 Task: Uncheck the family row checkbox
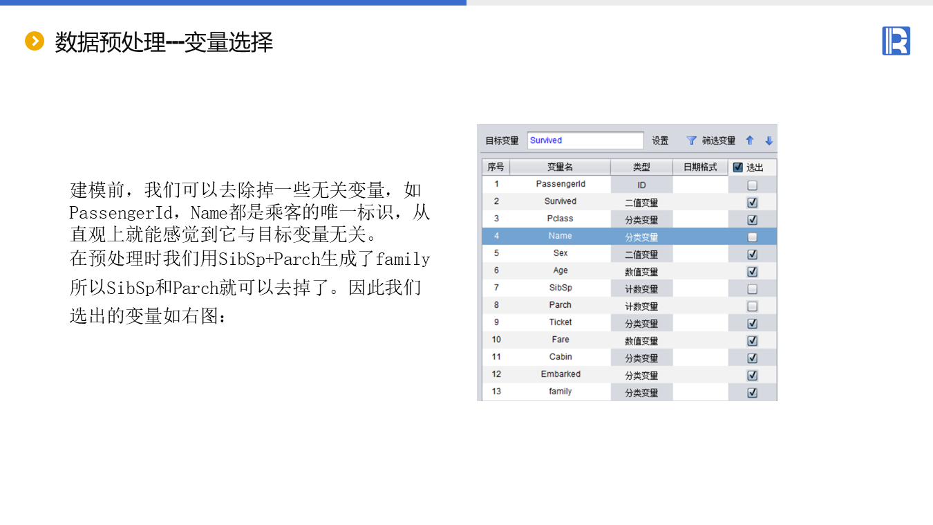(753, 393)
